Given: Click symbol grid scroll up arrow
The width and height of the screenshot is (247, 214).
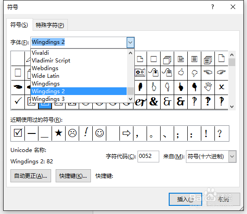Looking at the screenshot, I should pyautogui.click(x=232, y=55).
